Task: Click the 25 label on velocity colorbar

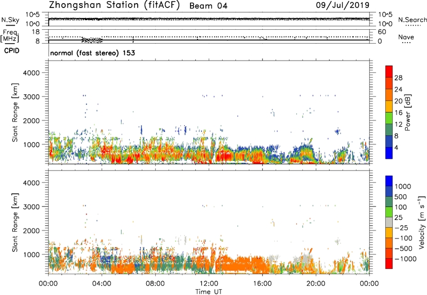Action: (x=398, y=218)
